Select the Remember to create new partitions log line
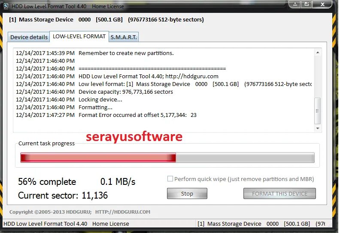 pos(95,53)
